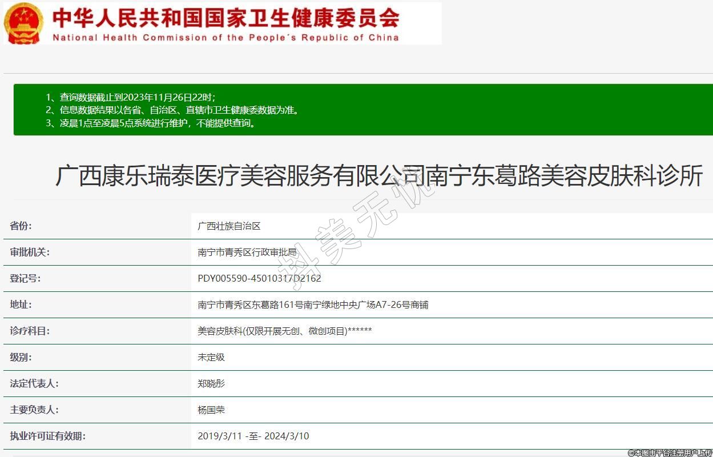This screenshot has height=457, width=713.
Task: Click the registration number PDY005590-45010317D2162
Action: 259,279
